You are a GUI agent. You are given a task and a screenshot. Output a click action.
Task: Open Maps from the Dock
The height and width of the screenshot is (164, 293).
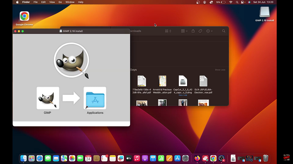click(x=64, y=159)
